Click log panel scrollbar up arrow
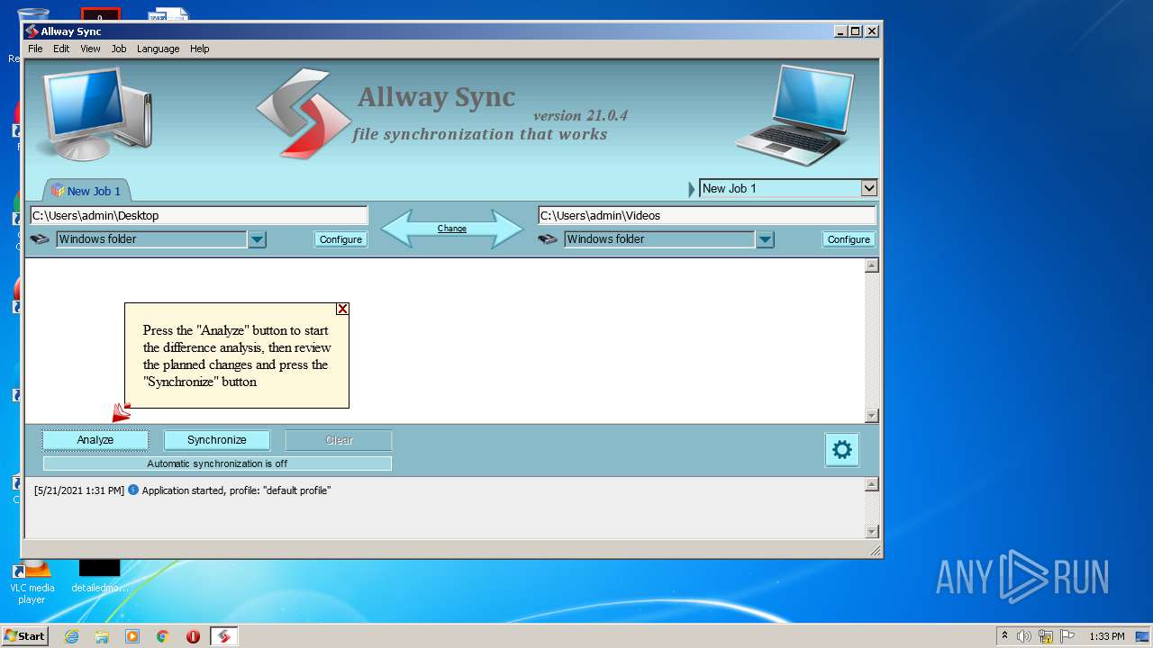The image size is (1153, 648). [x=871, y=484]
